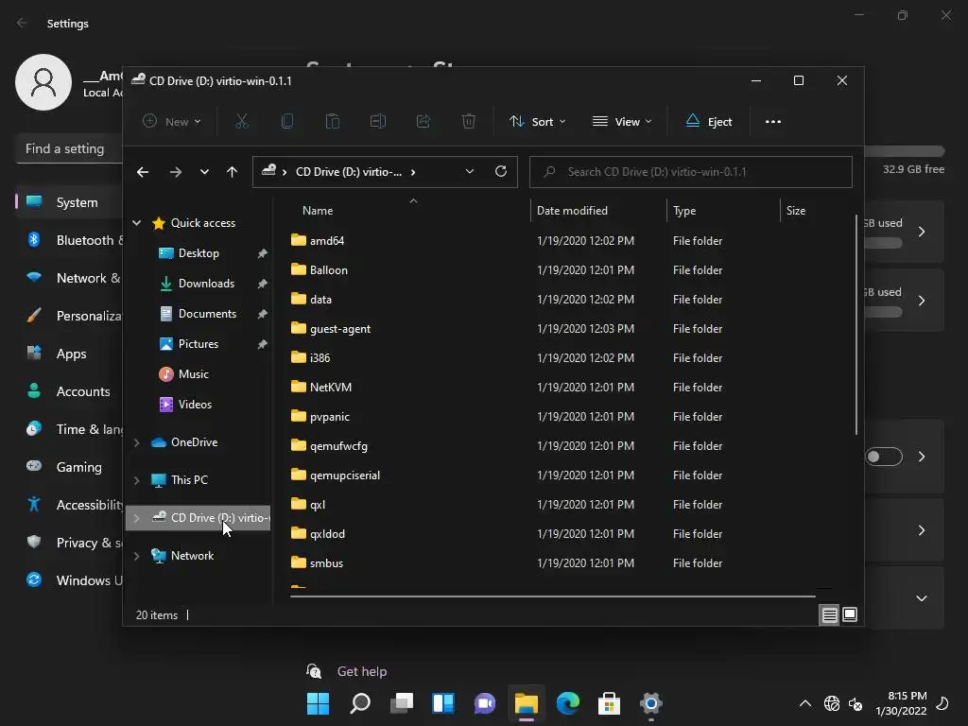Click the Find a setting search box
The height and width of the screenshot is (726, 968).
[69, 148]
